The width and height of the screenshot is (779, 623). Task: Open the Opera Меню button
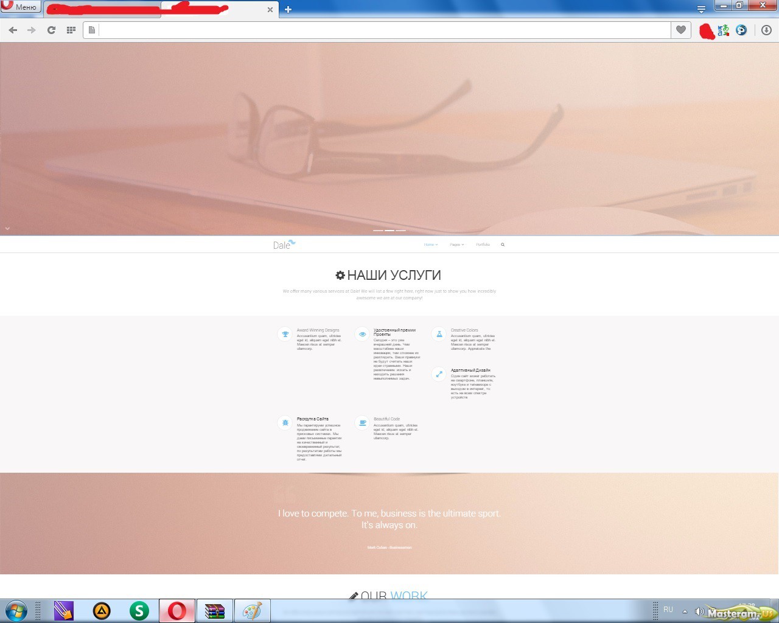coord(20,7)
